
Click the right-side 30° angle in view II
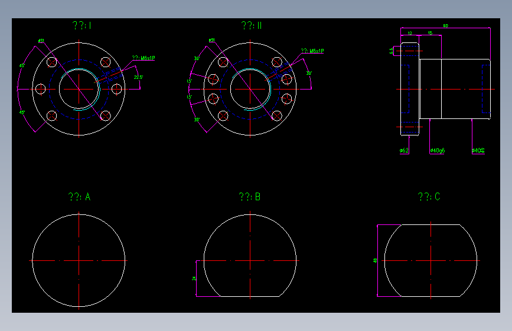(309, 73)
